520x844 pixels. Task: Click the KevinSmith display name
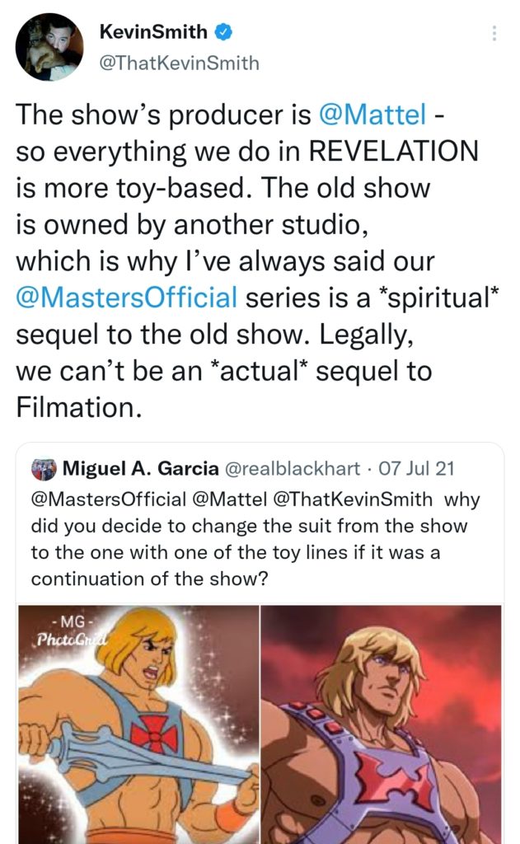click(x=153, y=34)
